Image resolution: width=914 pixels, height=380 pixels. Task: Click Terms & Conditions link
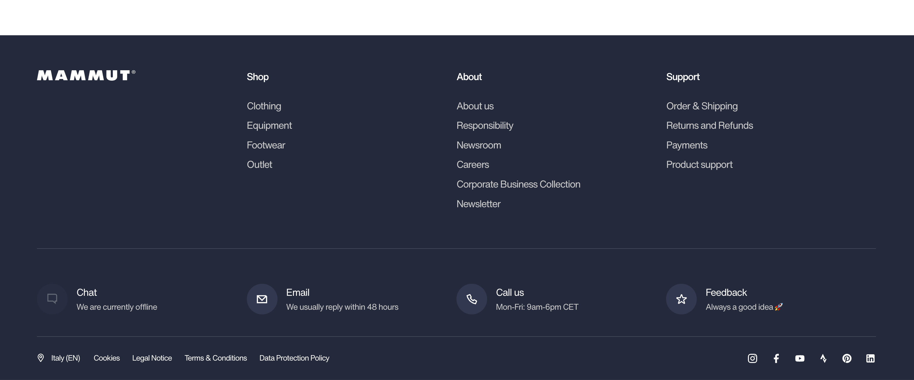(215, 358)
